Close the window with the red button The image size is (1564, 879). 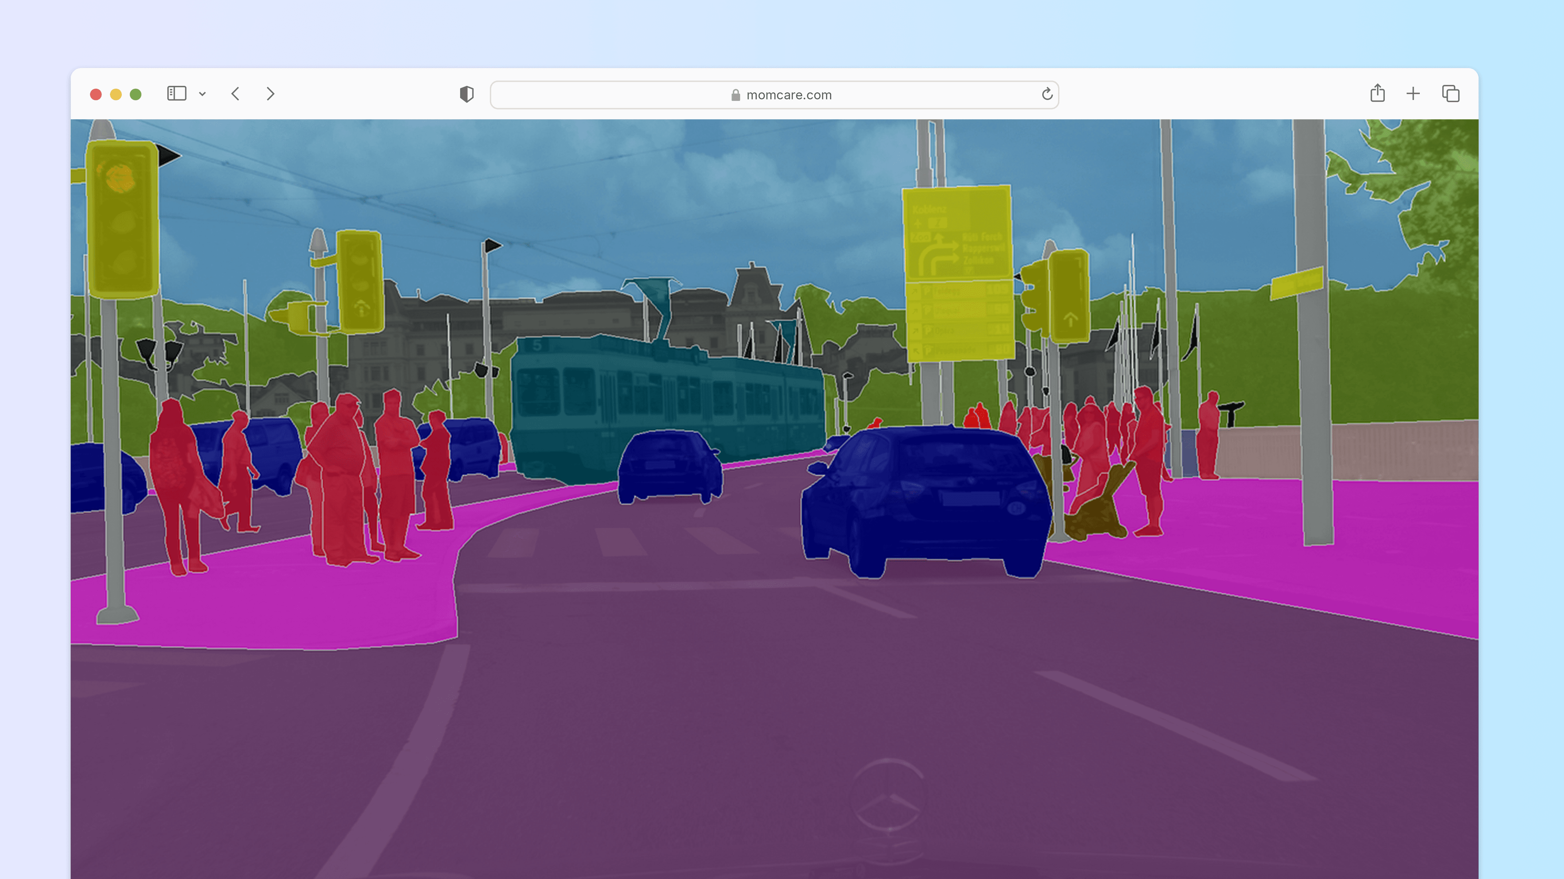pos(96,94)
